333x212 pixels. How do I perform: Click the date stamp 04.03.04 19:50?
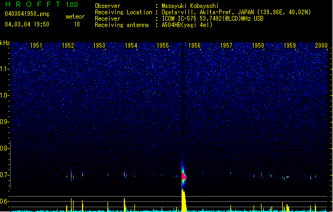point(27,24)
